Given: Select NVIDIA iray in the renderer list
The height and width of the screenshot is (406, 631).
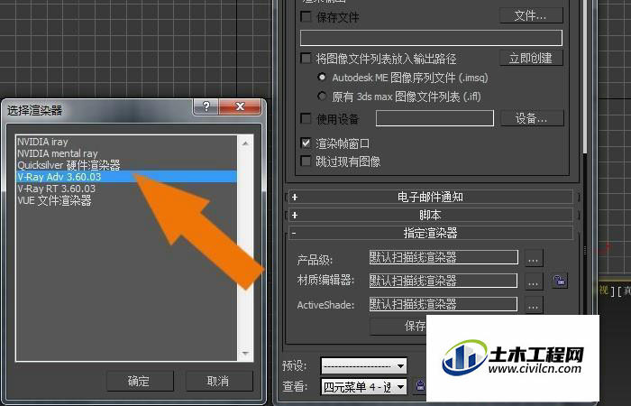Looking at the screenshot, I should (42, 142).
